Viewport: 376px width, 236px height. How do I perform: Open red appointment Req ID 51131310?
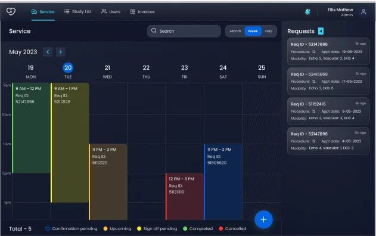pos(185,197)
